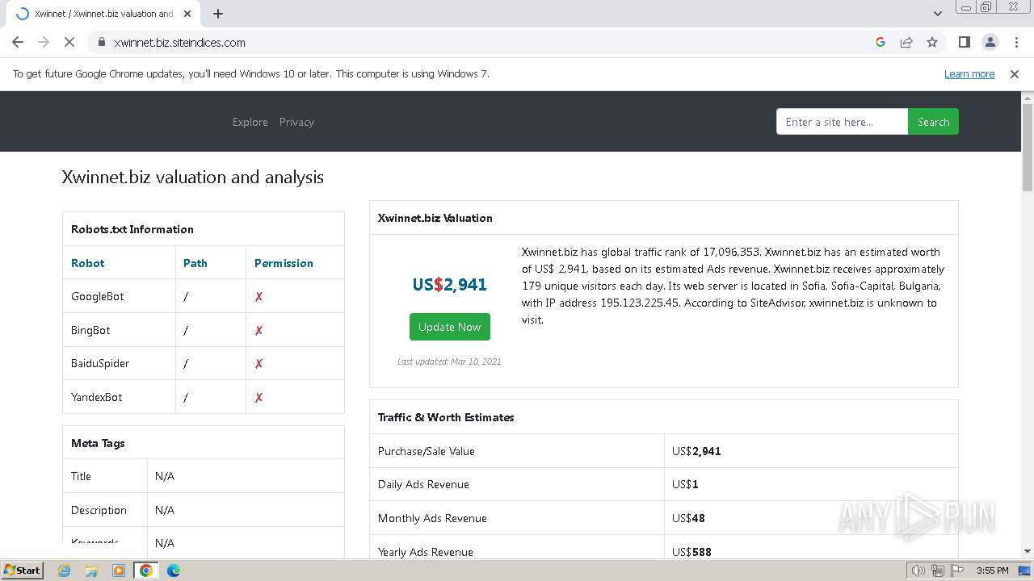The image size is (1034, 581).
Task: Click the Traffic & Worth Estimates heading
Action: coord(446,417)
